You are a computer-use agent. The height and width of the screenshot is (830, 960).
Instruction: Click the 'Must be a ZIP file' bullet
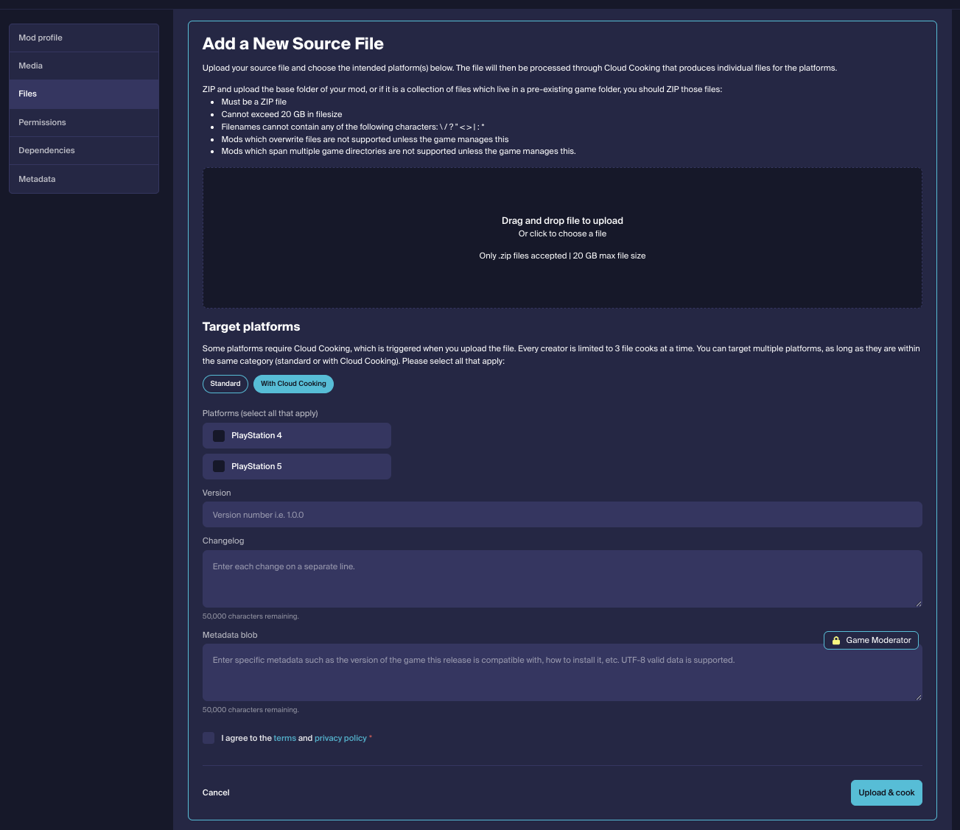click(254, 102)
